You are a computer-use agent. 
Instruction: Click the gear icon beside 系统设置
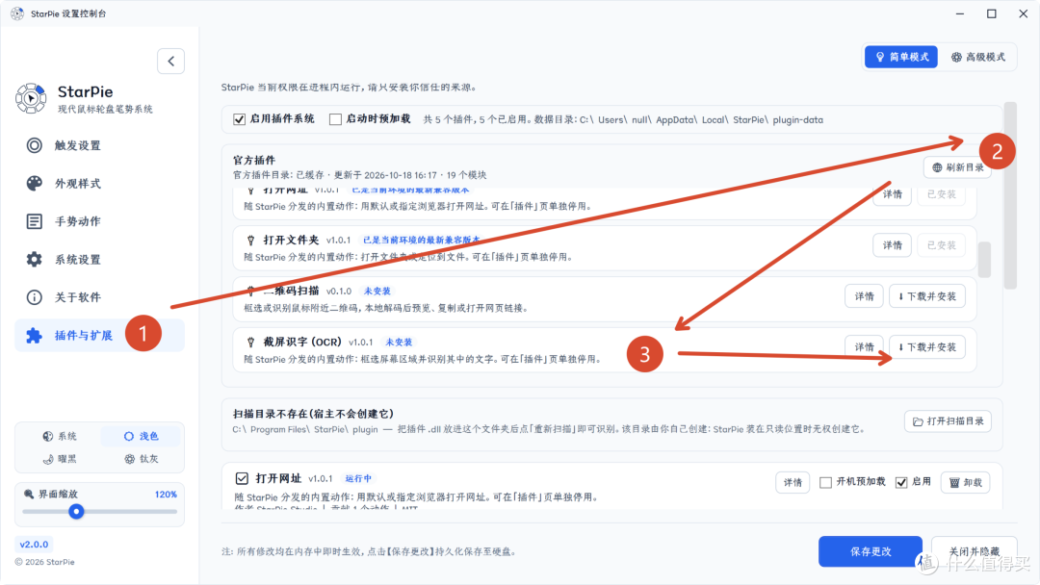tap(34, 260)
